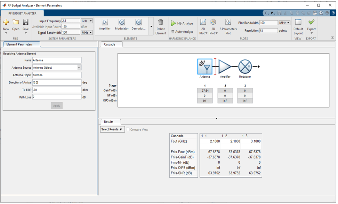Open the S Parameters Plot
This screenshot has width=338, height=204.
coord(228,27)
